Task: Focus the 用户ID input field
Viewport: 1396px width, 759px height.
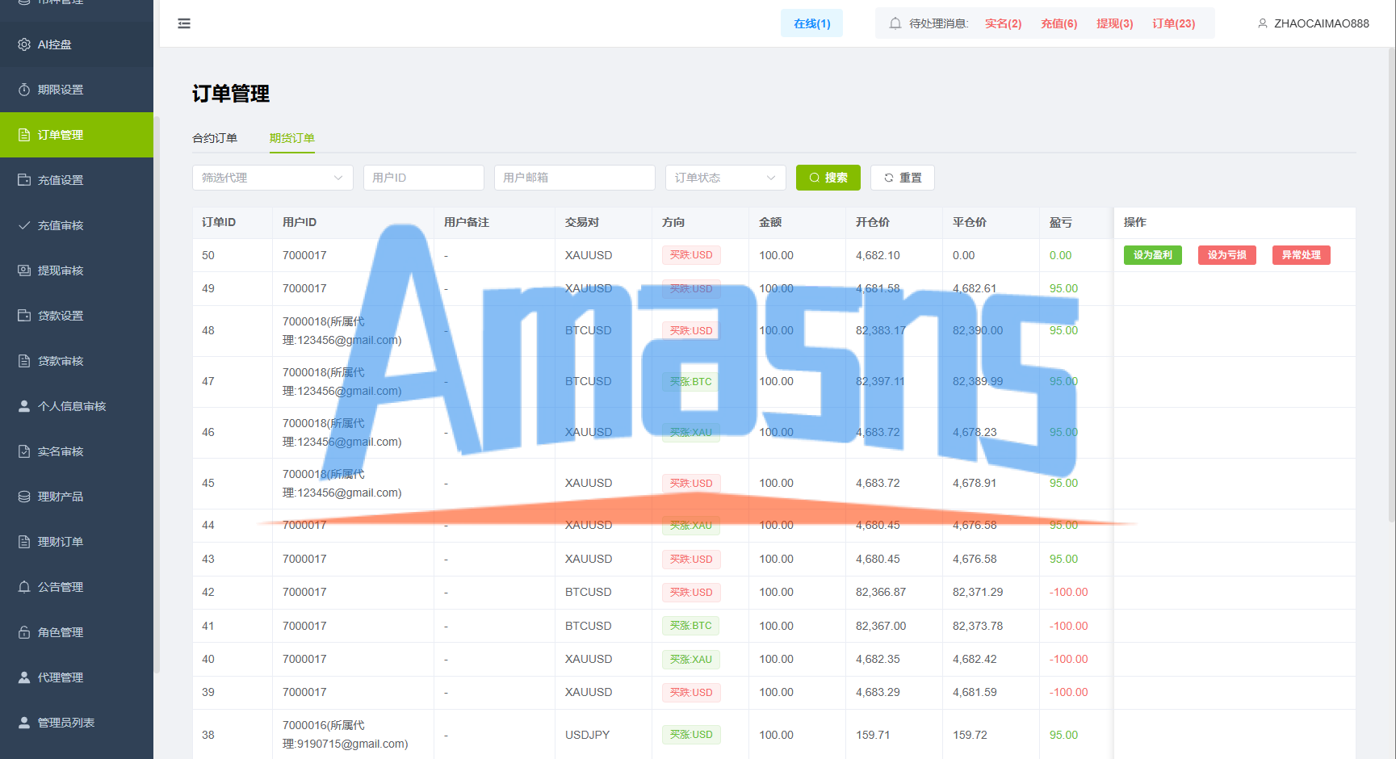Action: (424, 178)
